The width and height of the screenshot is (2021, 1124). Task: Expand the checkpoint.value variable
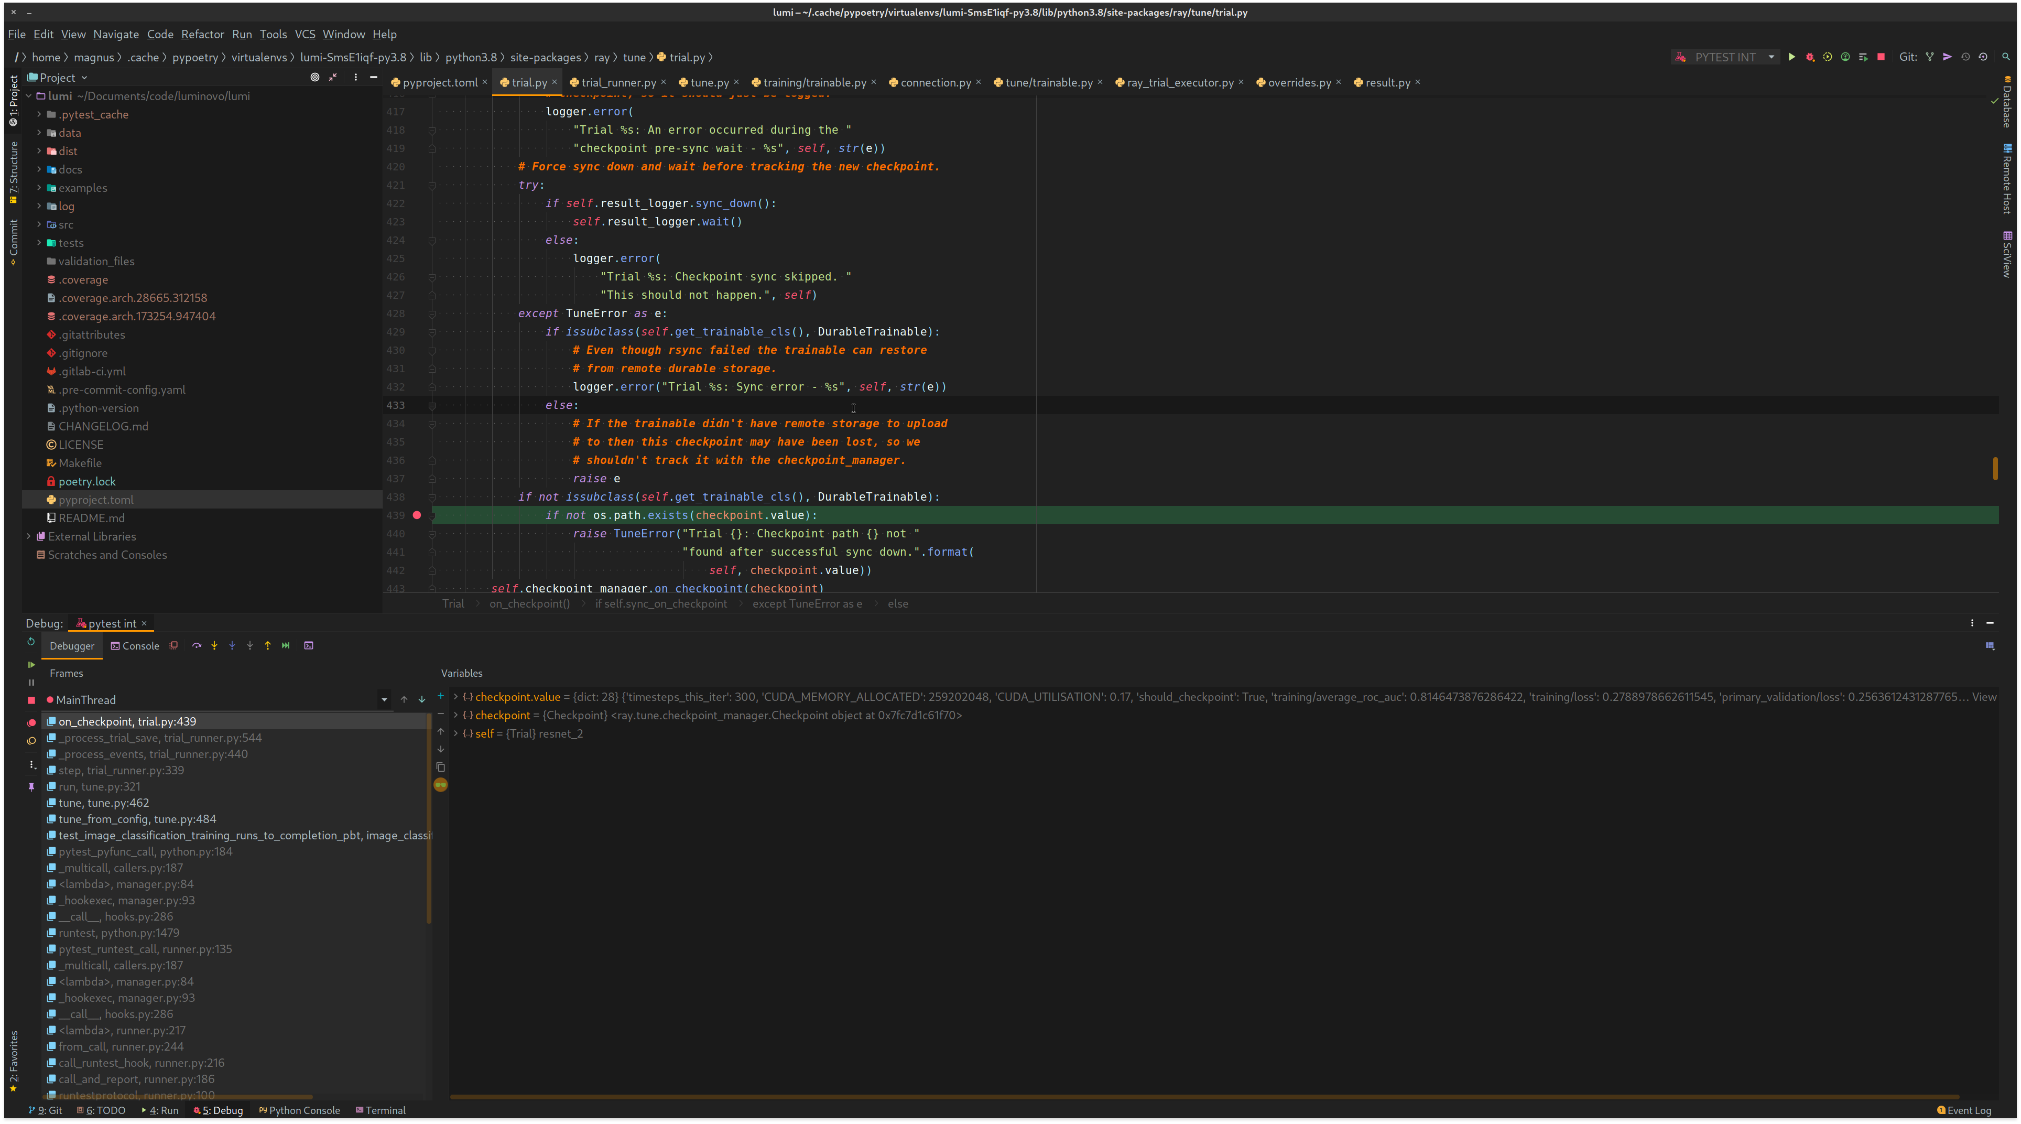coord(456,697)
